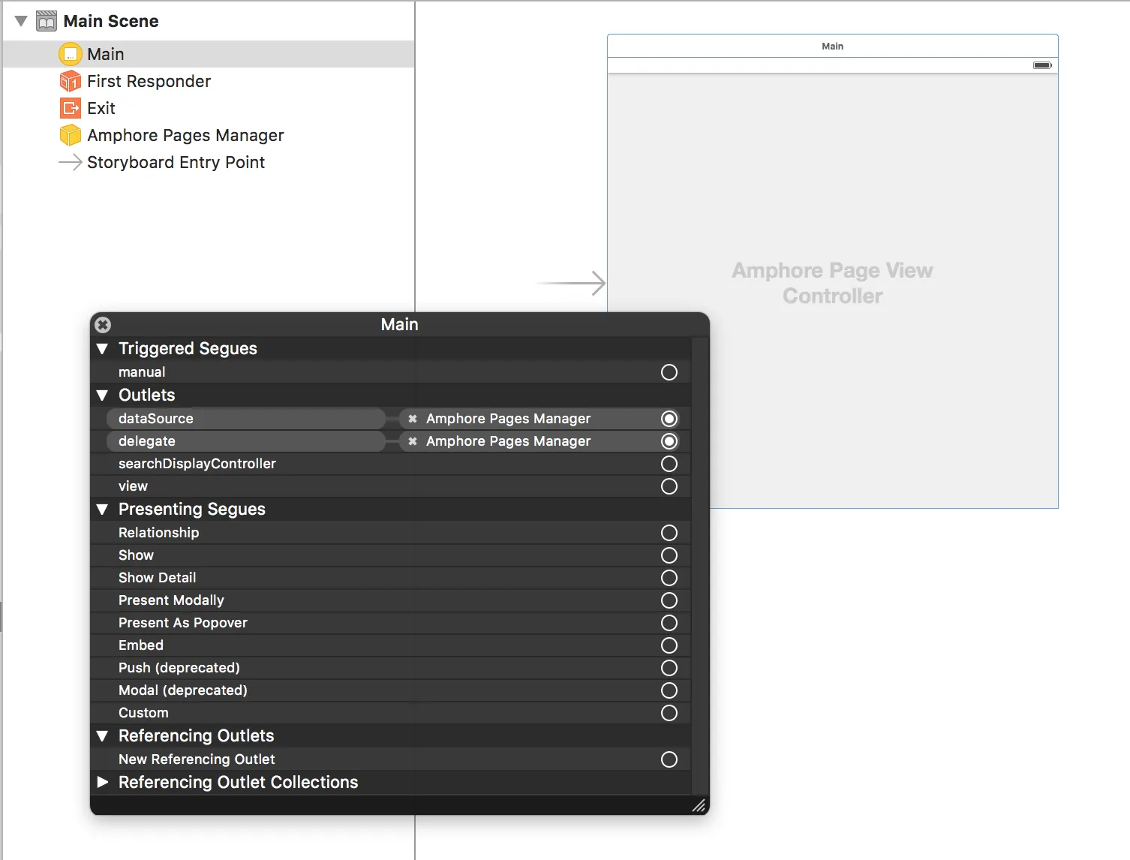Click the Present As Popover connection circle
The image size is (1130, 860).
tap(669, 623)
